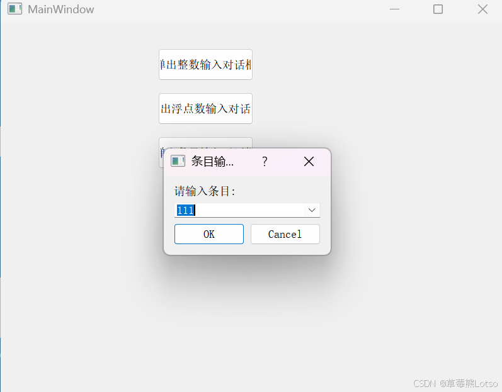Expand the item combo box dropdown arrow
The width and height of the screenshot is (502, 392).
coord(312,210)
